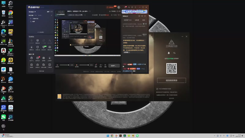Screen dimensions: 245x138
Task: Click 去查看 link in task reminder
Action: [126, 52]
